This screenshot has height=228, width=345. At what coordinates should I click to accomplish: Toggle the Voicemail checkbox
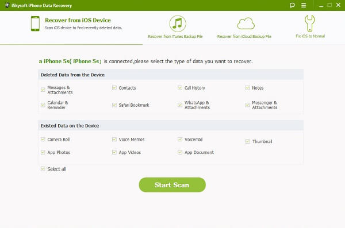(x=180, y=139)
